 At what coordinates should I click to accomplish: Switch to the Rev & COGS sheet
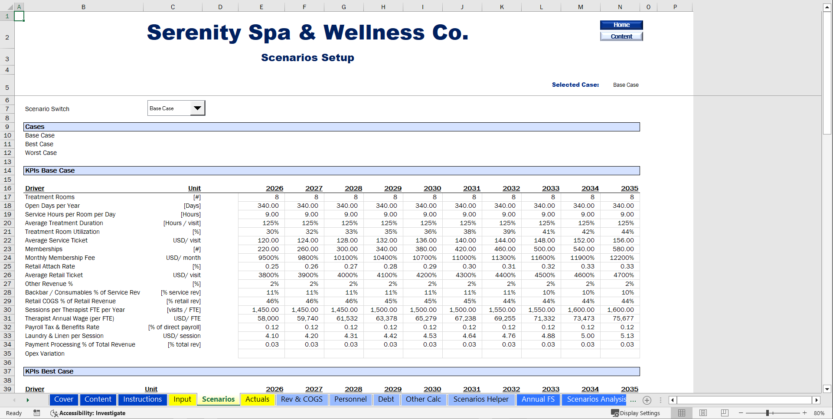[x=302, y=399]
